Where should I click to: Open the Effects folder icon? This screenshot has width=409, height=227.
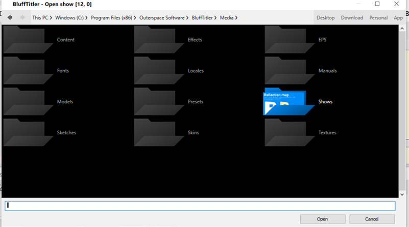(x=159, y=40)
